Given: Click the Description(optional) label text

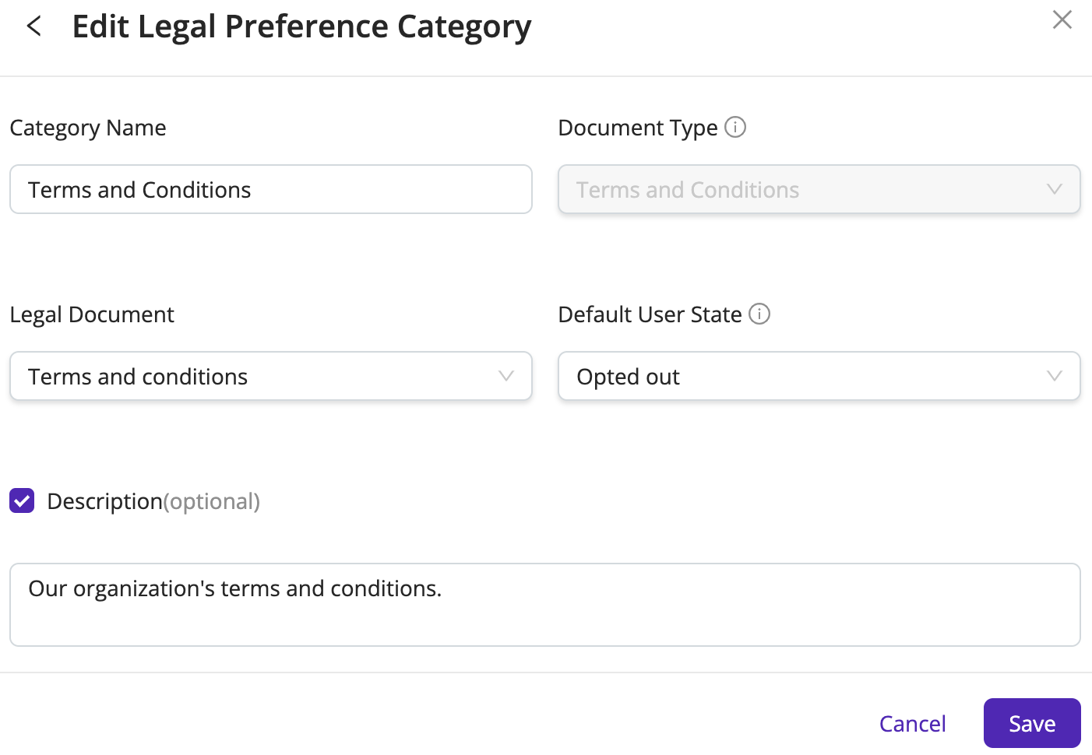Looking at the screenshot, I should (x=153, y=501).
